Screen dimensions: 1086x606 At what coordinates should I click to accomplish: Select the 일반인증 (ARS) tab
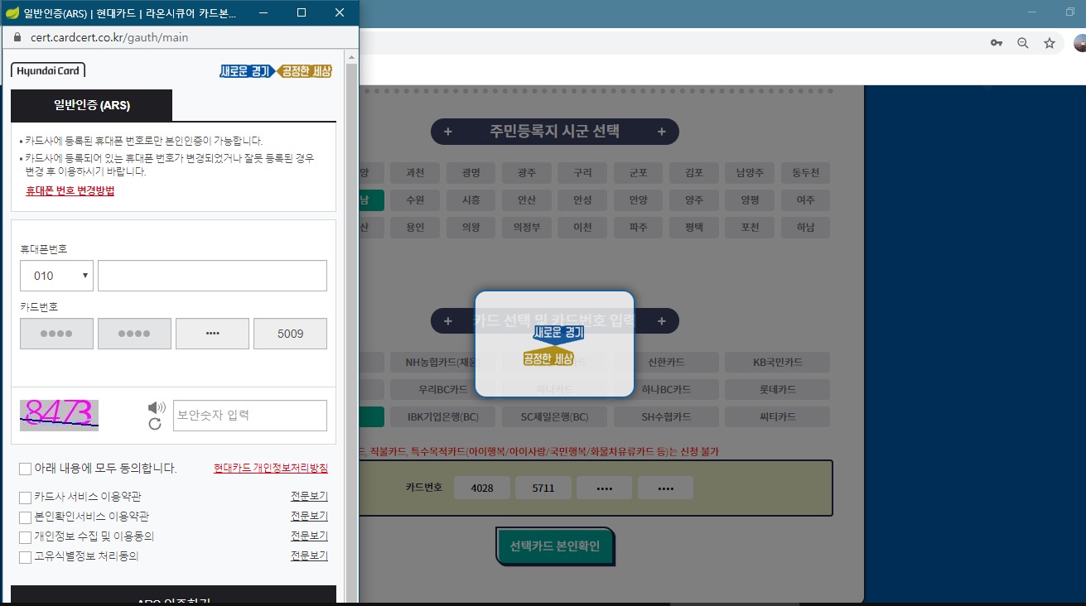pyautogui.click(x=92, y=105)
